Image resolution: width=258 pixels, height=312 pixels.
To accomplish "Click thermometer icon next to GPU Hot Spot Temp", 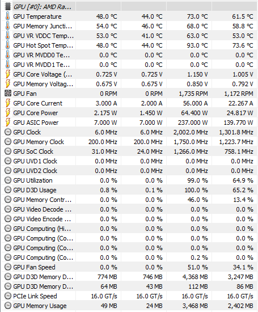I will [x=7, y=45].
